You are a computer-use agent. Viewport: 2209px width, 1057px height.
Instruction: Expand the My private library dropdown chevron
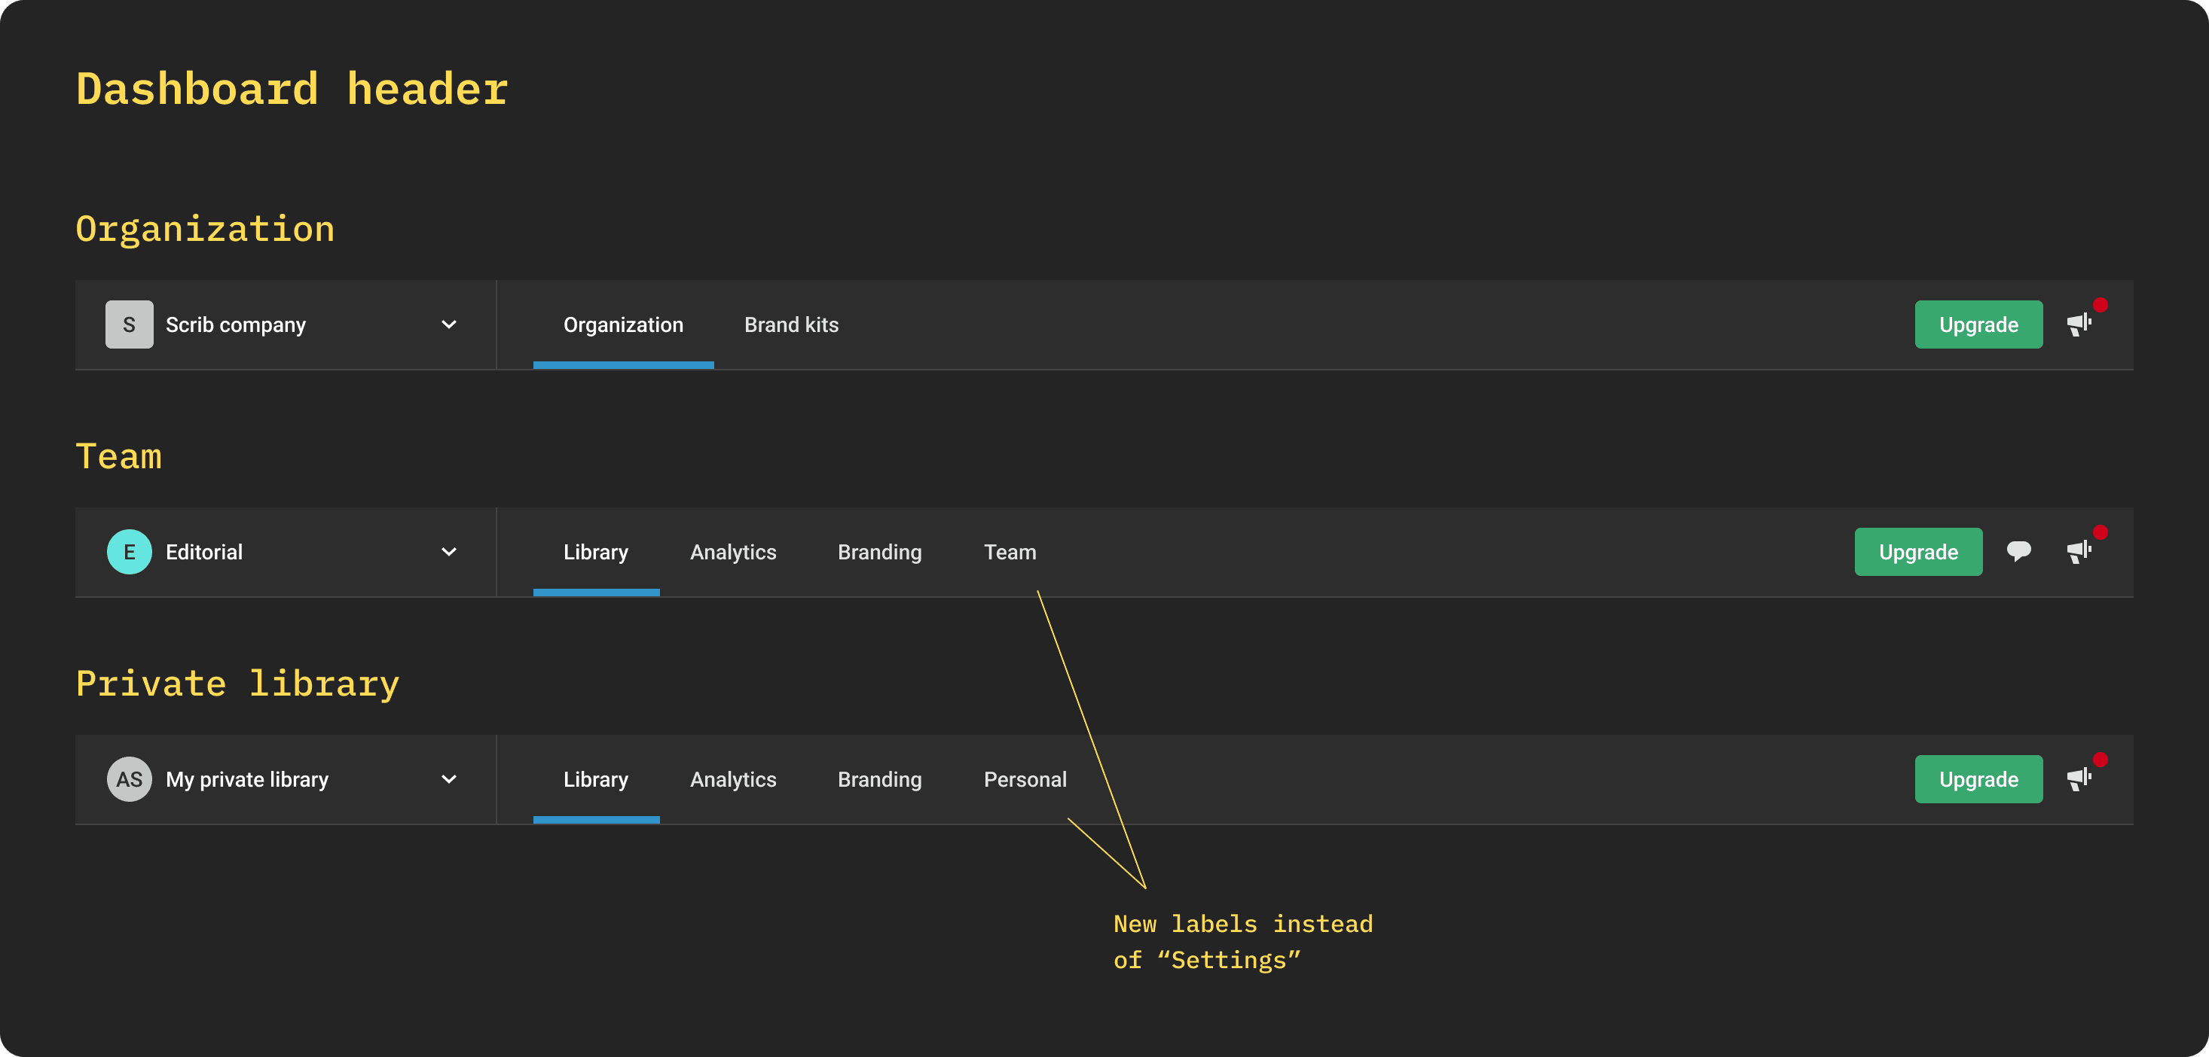[448, 779]
